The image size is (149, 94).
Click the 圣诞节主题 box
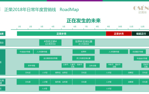point(145,66)
